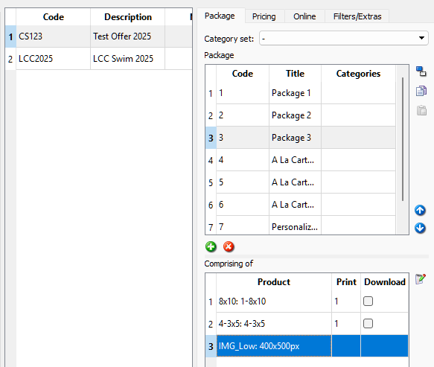Select the Package 3 row
The height and width of the screenshot is (367, 434).
(301, 138)
